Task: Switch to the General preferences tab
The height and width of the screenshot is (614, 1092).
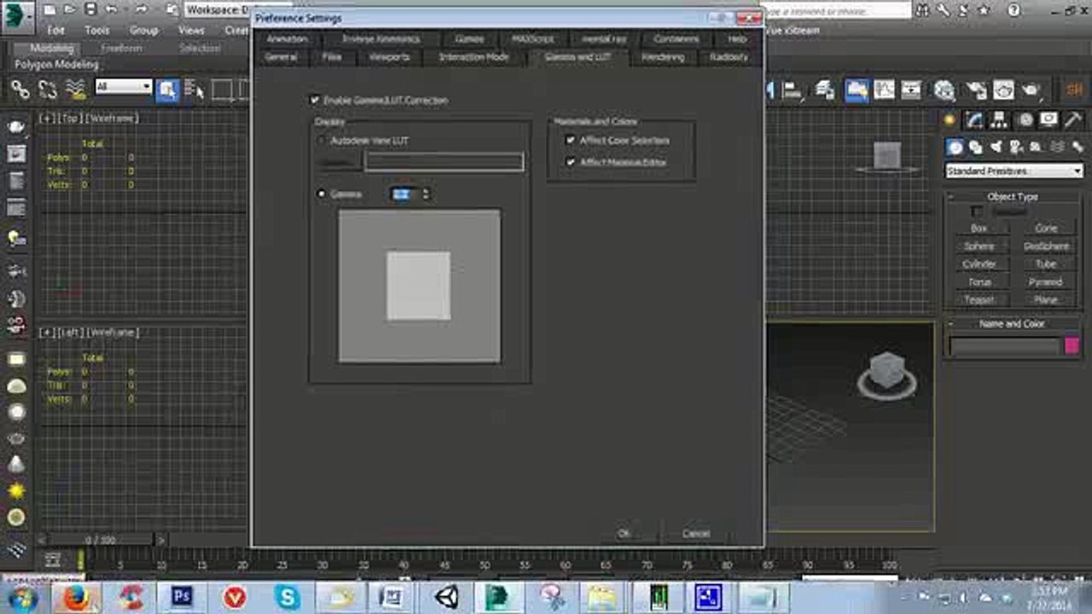Action: click(x=281, y=57)
